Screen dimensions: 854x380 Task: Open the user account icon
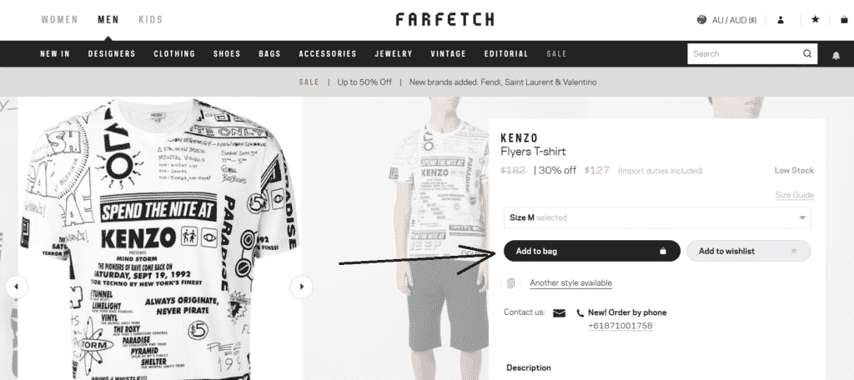(x=781, y=20)
